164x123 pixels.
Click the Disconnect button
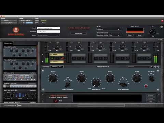pos(79,33)
